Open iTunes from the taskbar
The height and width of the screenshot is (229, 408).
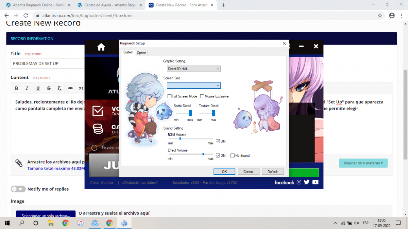click(80, 223)
